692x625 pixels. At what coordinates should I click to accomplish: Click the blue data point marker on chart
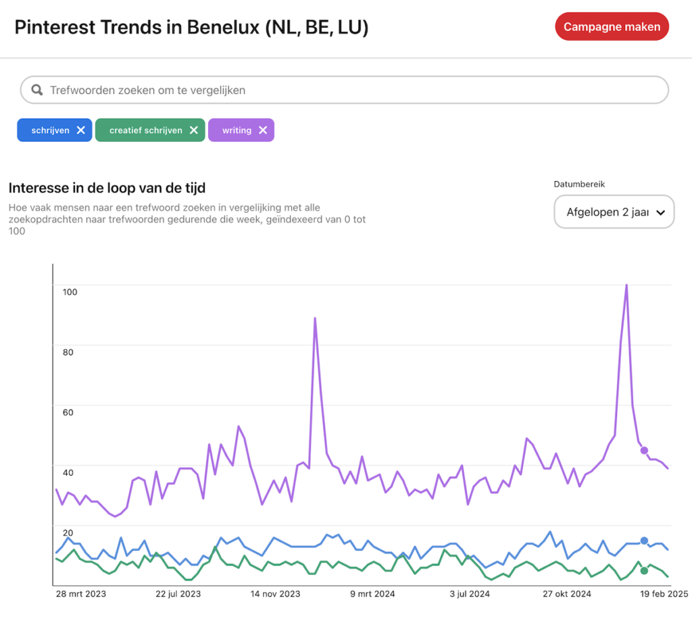pyautogui.click(x=644, y=541)
